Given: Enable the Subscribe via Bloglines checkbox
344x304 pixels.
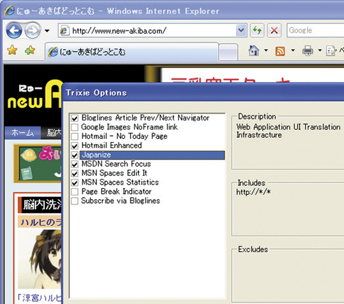Looking at the screenshot, I should [x=75, y=201].
